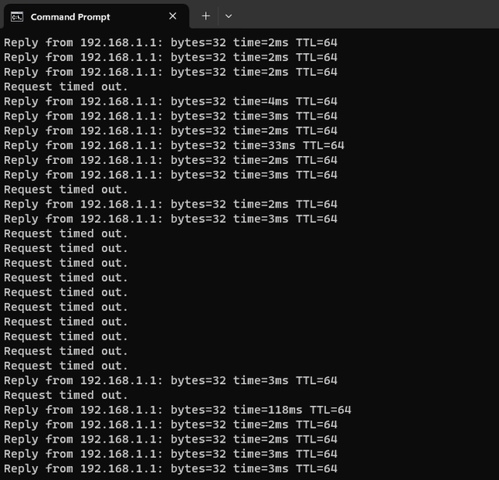Click the reply line showing time=118ms
Image resolution: width=499 pixels, height=480 pixels.
(x=177, y=410)
